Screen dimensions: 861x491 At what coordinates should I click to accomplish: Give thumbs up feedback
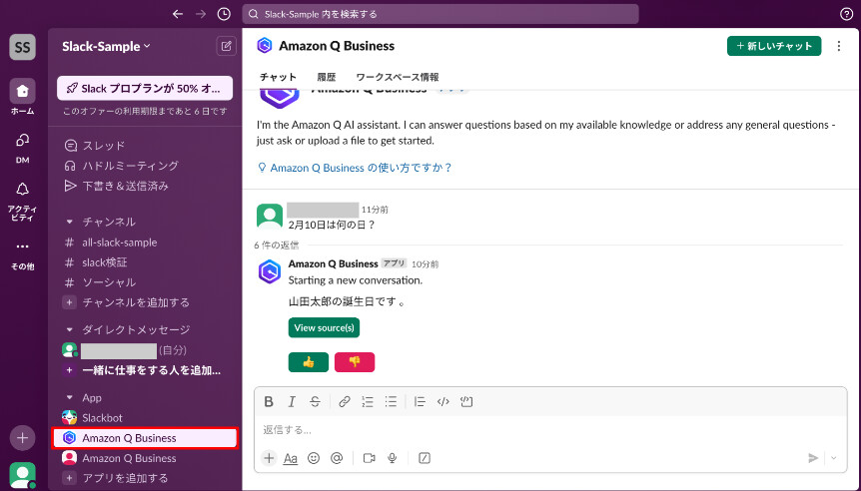pos(309,362)
